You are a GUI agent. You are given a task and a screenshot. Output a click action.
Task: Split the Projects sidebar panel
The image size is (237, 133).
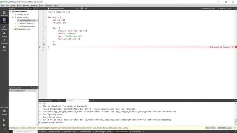pos(34,8)
